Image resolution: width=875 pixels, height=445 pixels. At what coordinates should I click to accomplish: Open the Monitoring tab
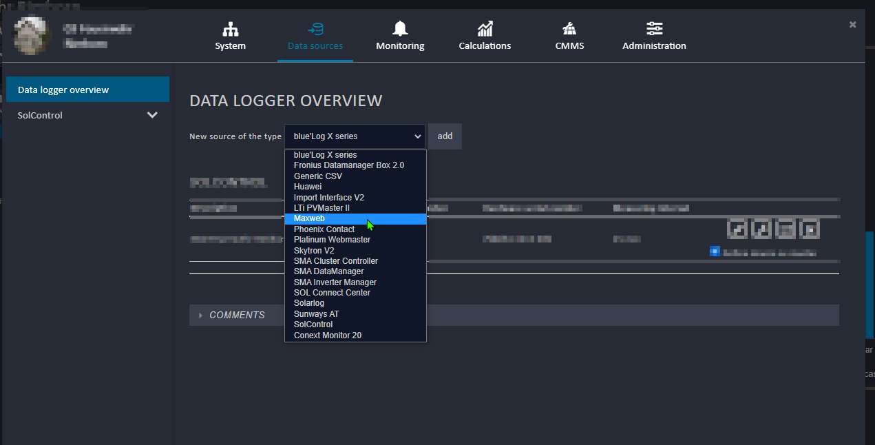[x=400, y=37]
